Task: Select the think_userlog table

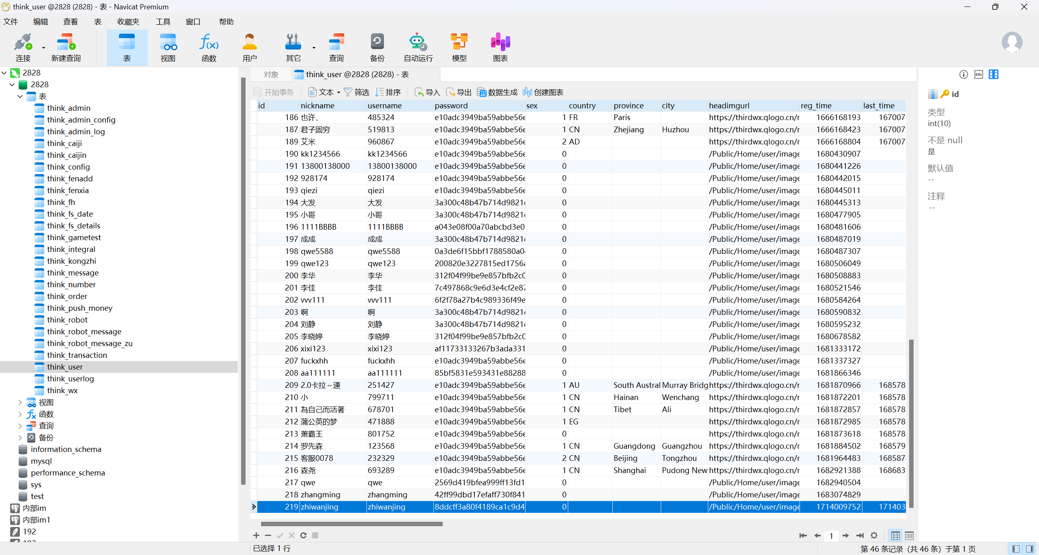Action: tap(70, 379)
